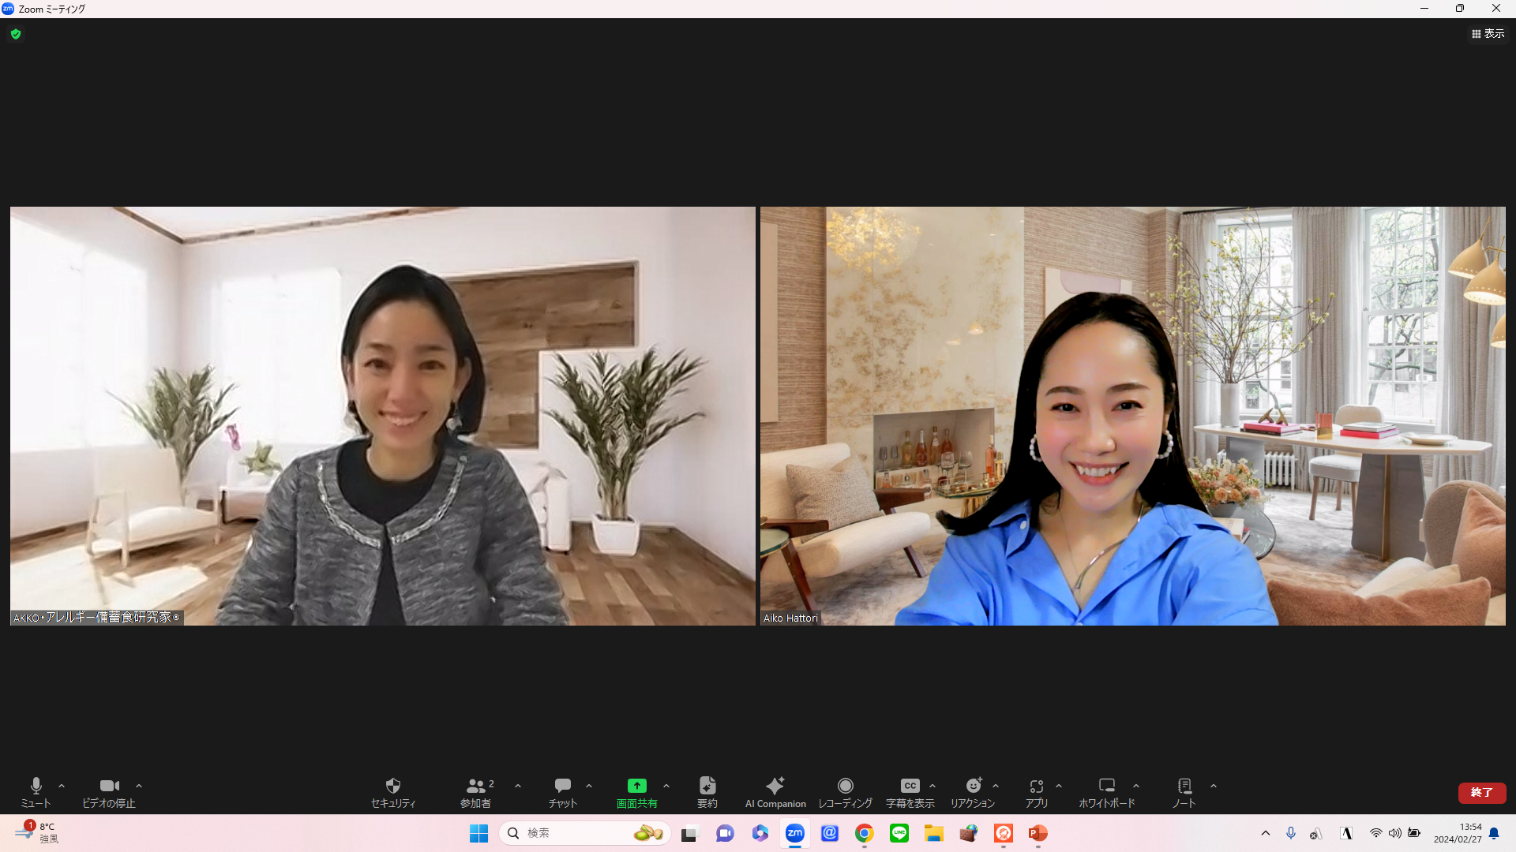Start Share Screen (画面共有)
Viewport: 1516px width, 852px height.
(x=636, y=792)
